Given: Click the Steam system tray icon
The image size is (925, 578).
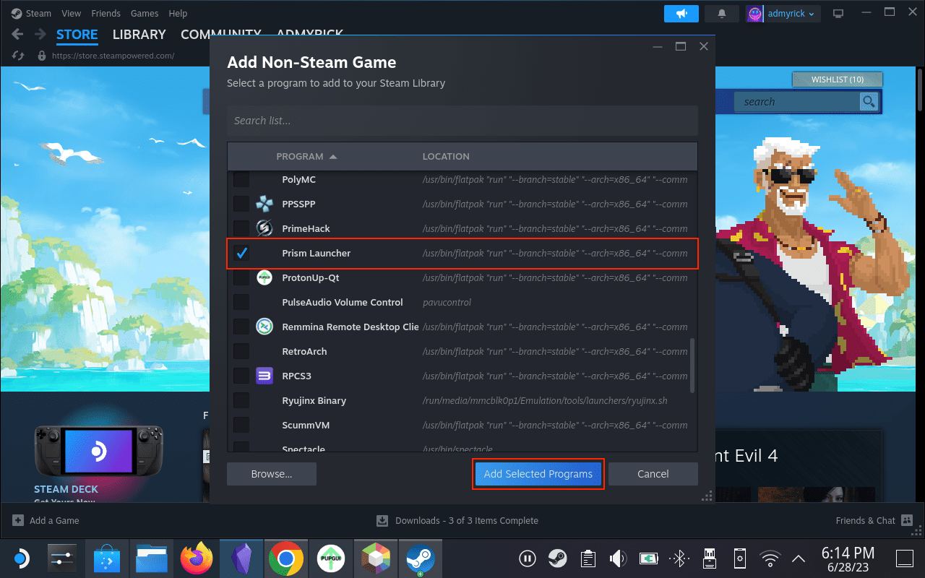Looking at the screenshot, I should (x=557, y=558).
